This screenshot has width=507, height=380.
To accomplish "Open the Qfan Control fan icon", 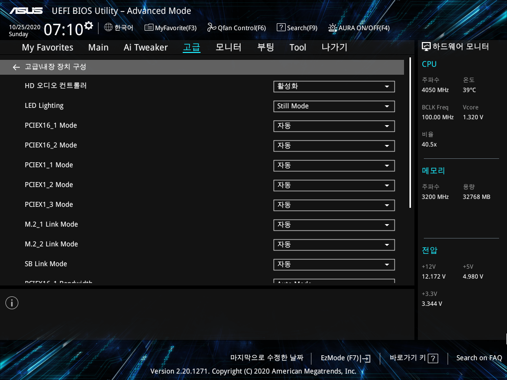I will tap(211, 28).
